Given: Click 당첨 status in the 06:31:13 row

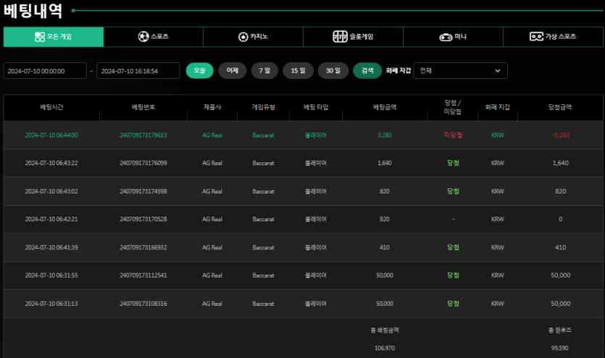Looking at the screenshot, I should coord(453,304).
